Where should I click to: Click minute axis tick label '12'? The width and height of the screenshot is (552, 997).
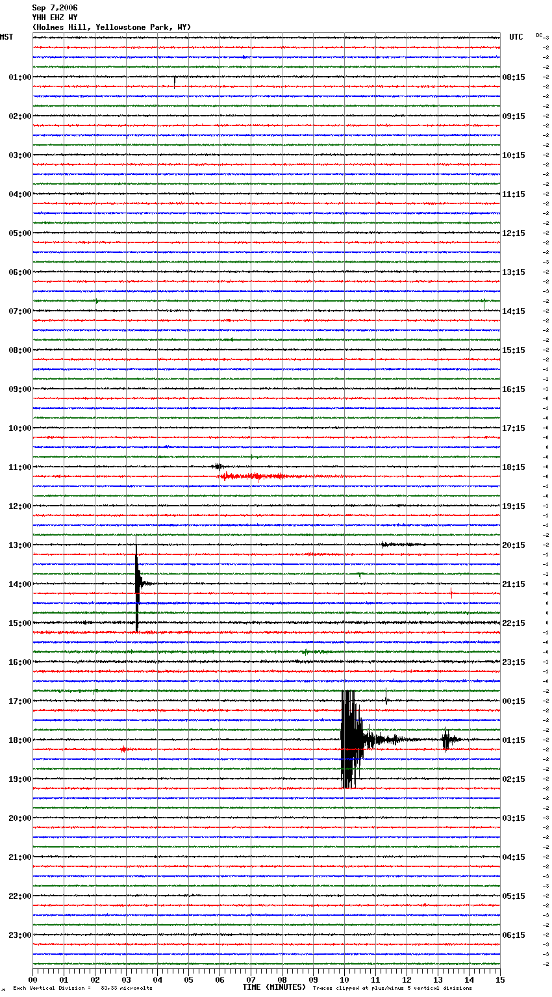coord(407,979)
